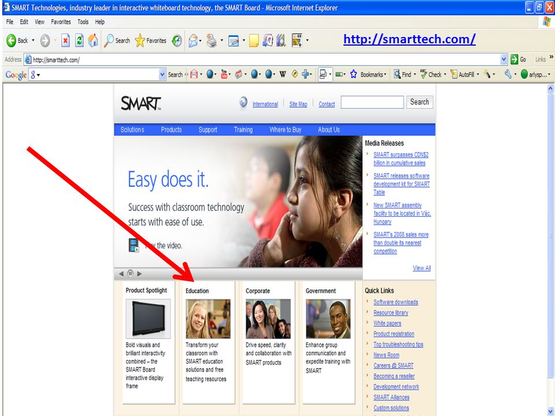Open the Edit menu
The height and width of the screenshot is (416, 555).
pos(24,22)
